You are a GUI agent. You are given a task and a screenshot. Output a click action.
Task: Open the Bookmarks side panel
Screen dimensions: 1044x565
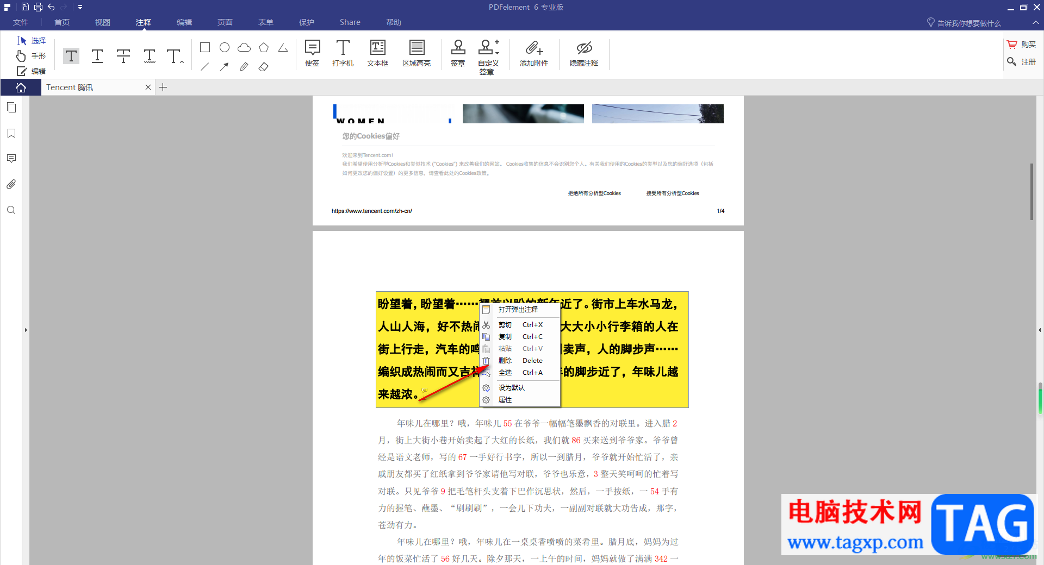point(11,133)
